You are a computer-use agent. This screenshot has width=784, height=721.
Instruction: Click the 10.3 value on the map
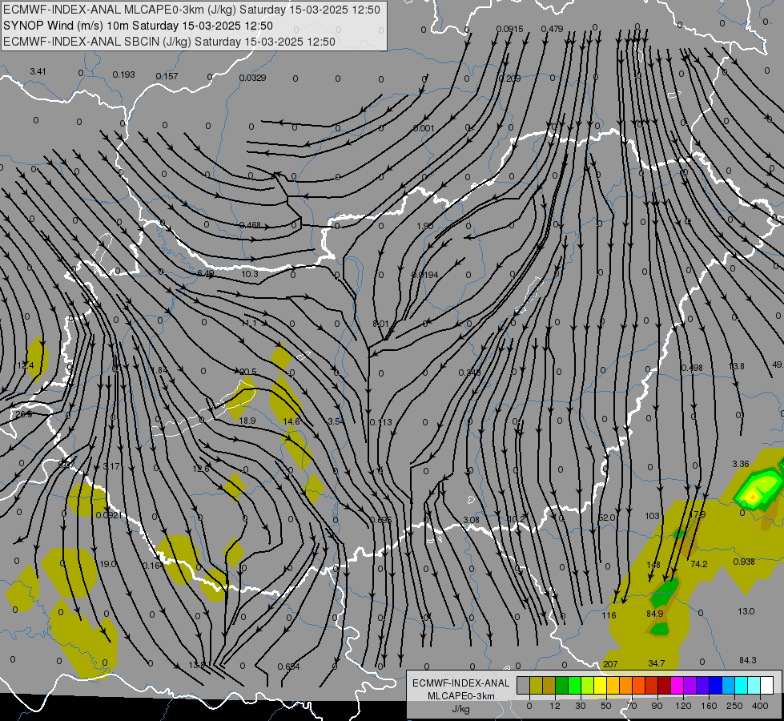tap(250, 274)
